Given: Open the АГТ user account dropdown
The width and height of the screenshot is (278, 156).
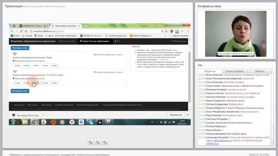Looking at the screenshot, I should coord(118,41).
